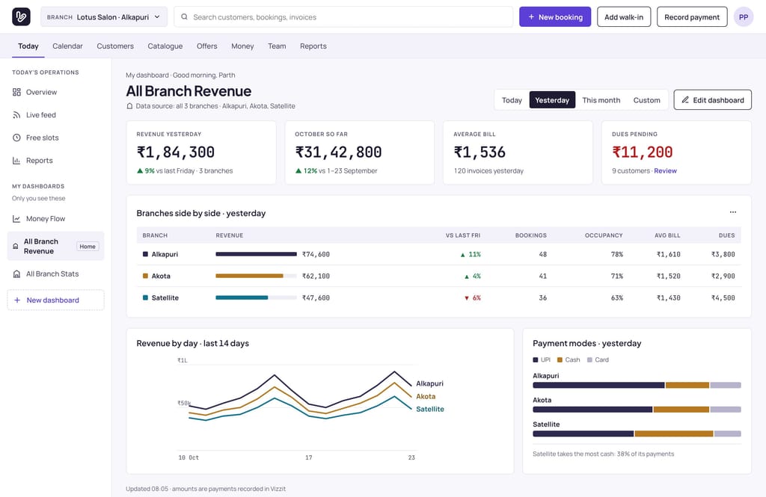This screenshot has width=766, height=497.
Task: Click the Edit dashboard button
Action: (713, 100)
